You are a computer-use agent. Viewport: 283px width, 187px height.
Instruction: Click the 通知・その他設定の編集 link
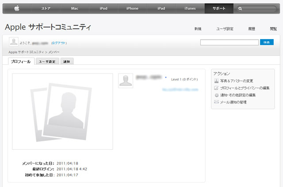(238, 95)
